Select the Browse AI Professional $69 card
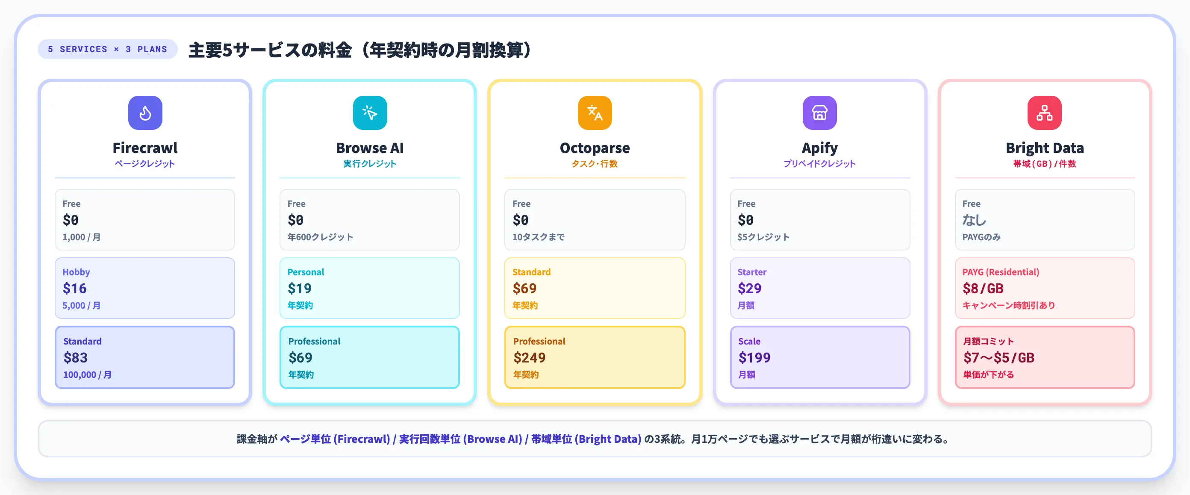Screen dimensions: 1190x495 (370, 357)
